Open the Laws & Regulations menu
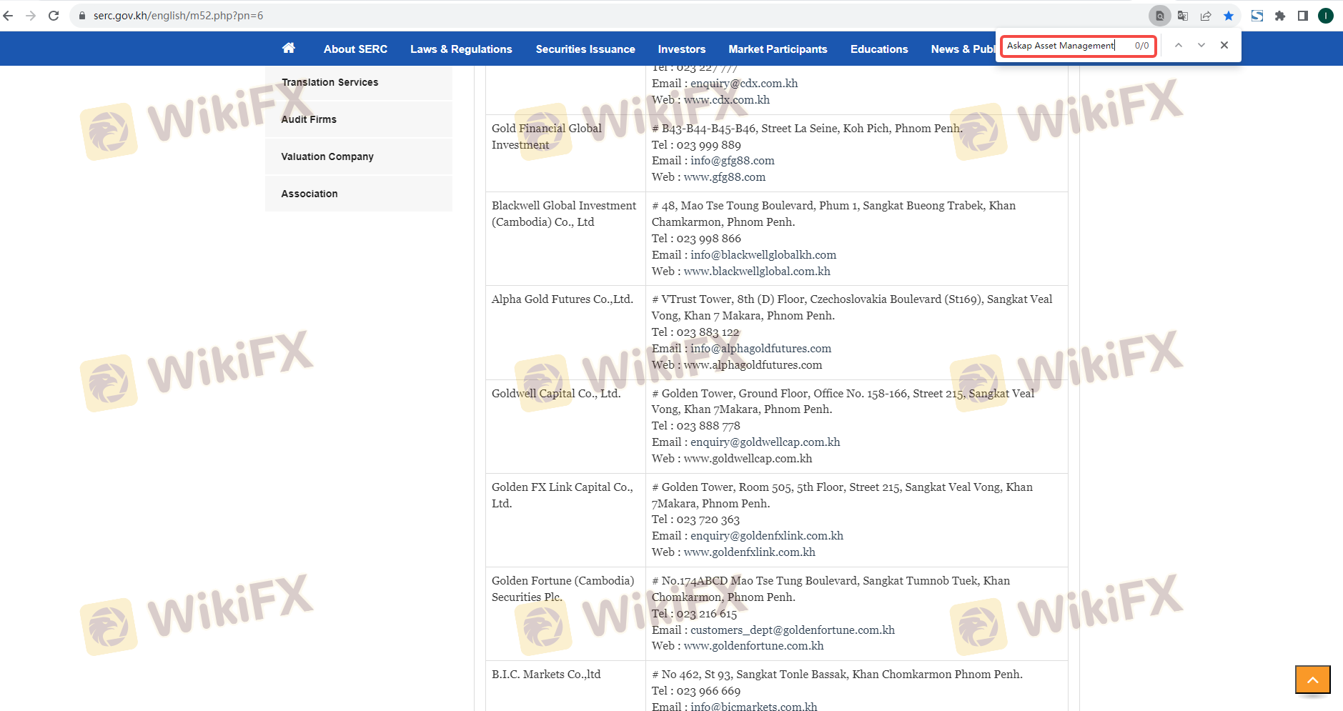 pos(461,49)
